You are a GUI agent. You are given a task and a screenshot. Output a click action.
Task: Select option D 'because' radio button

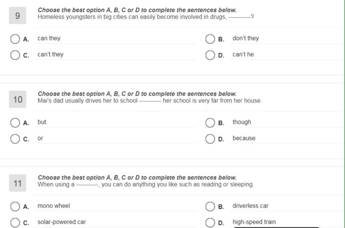(210, 139)
